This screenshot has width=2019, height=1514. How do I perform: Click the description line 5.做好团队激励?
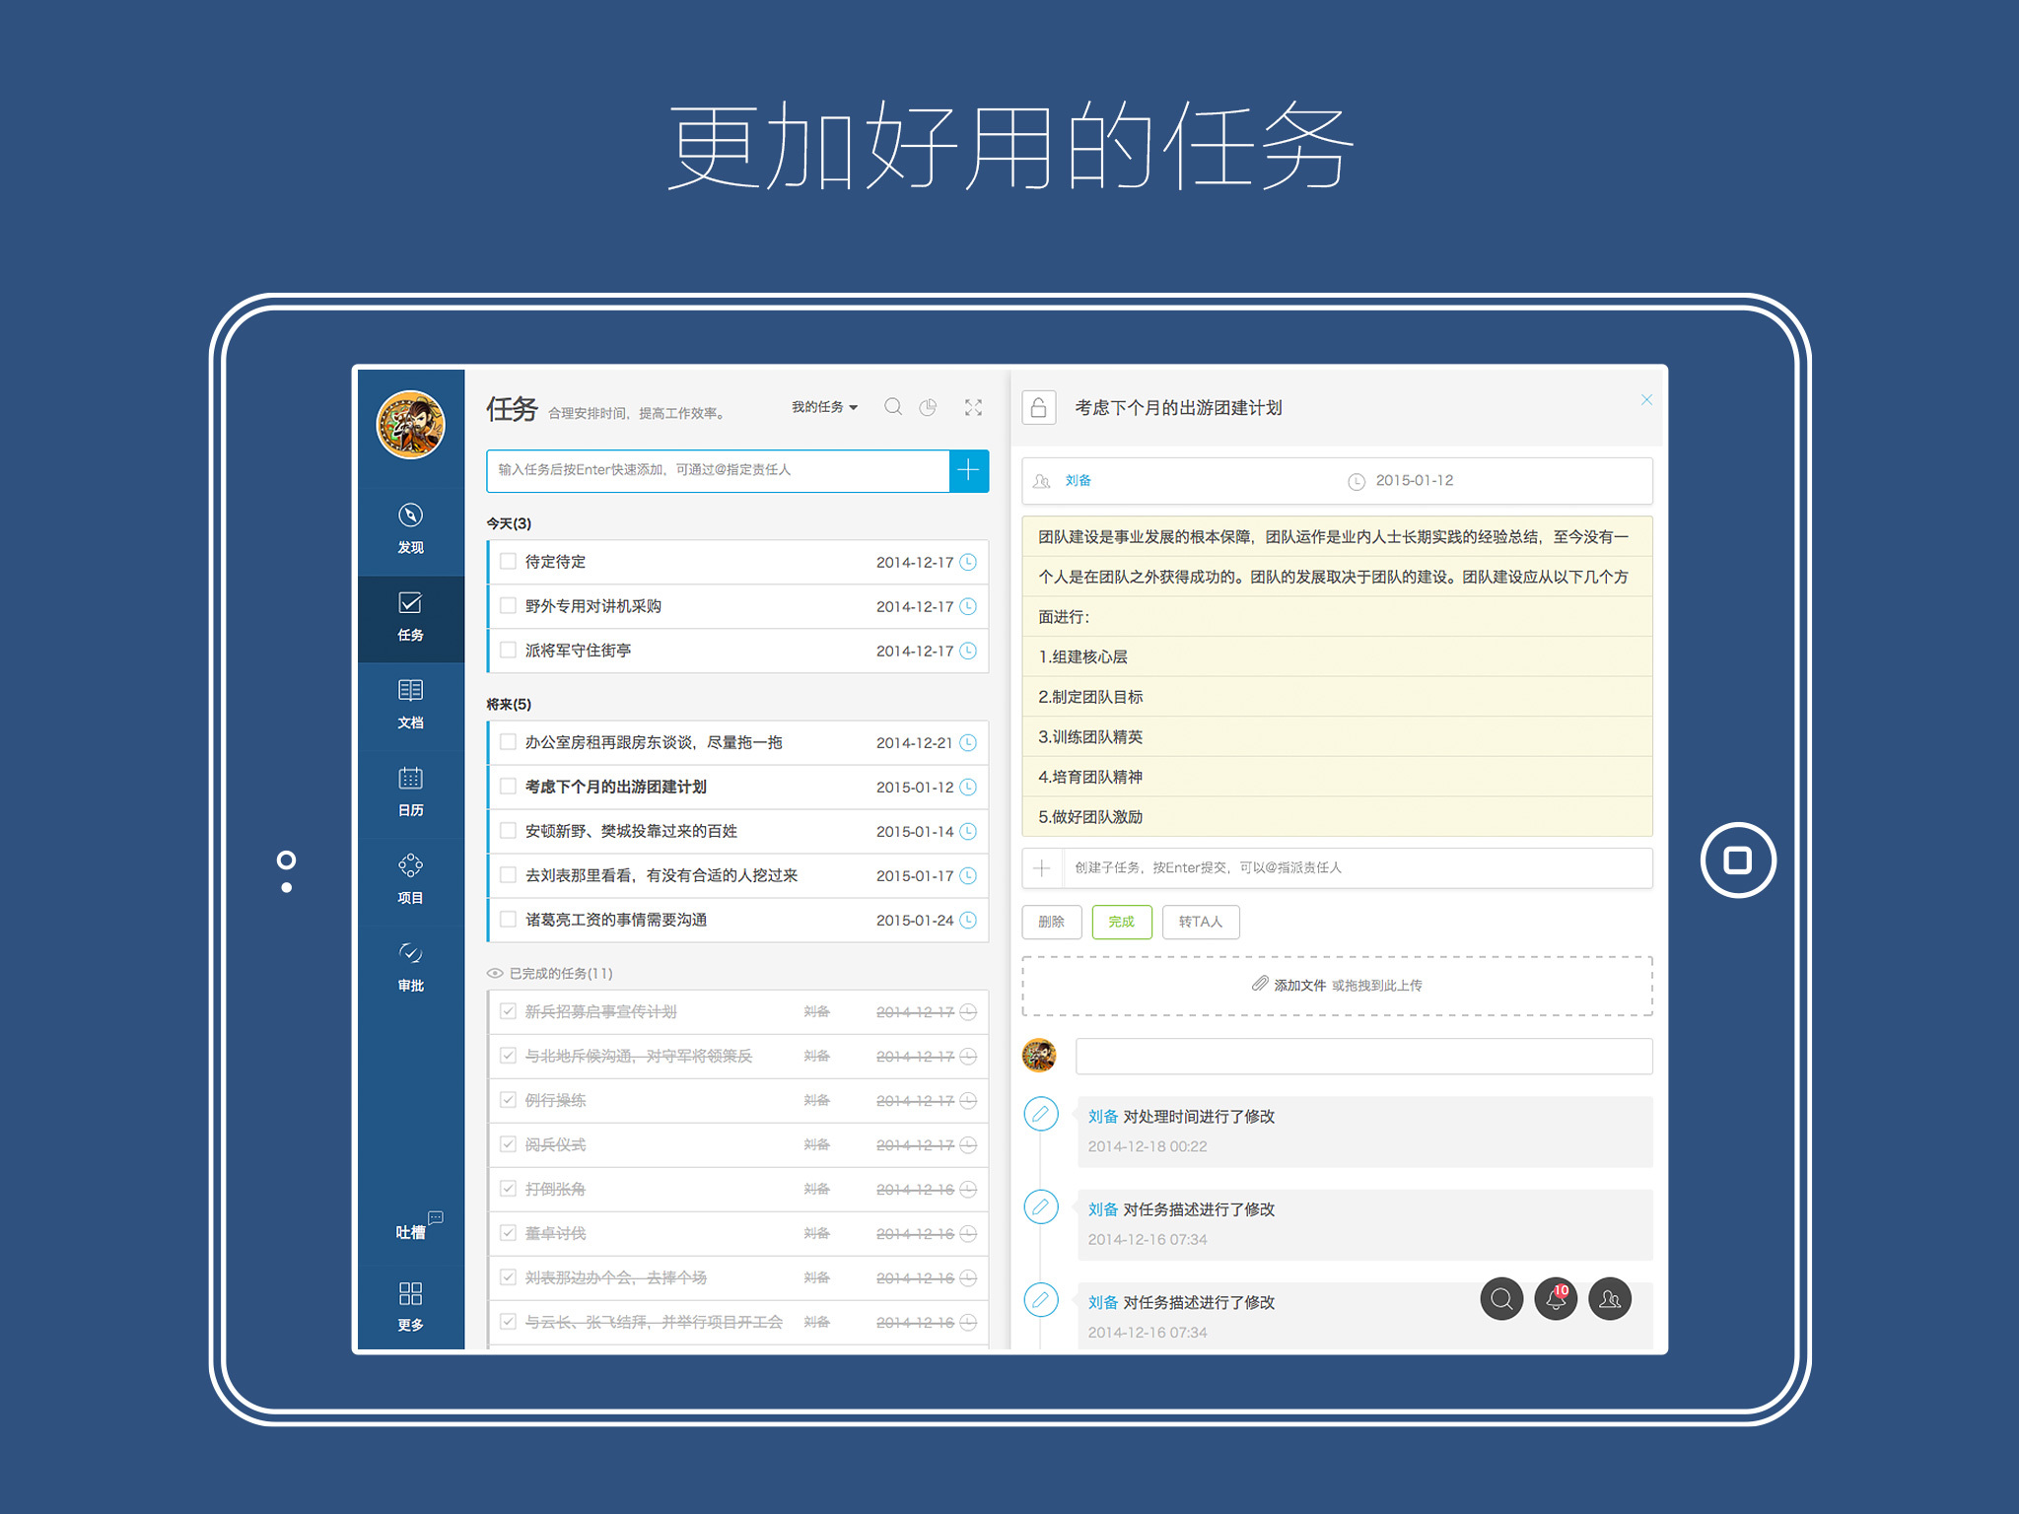coord(1090,816)
